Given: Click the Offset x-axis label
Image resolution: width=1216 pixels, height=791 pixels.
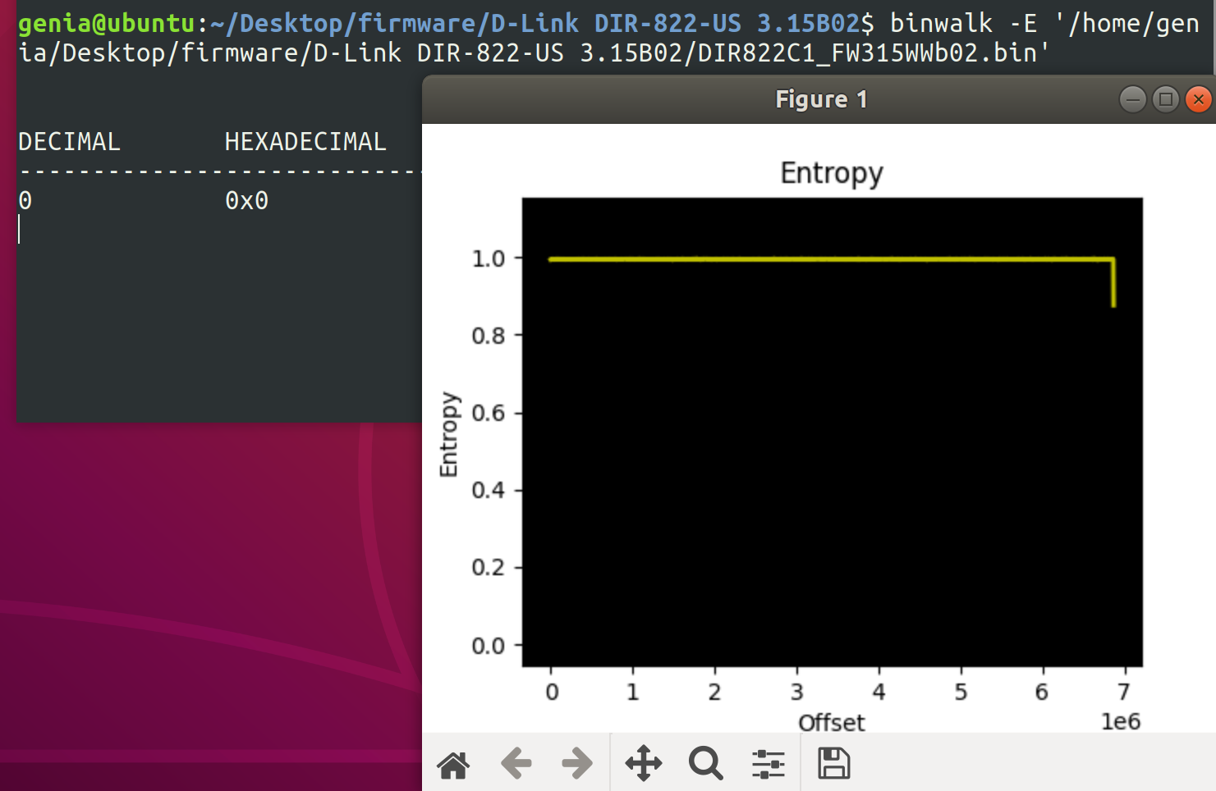Looking at the screenshot, I should (x=831, y=723).
